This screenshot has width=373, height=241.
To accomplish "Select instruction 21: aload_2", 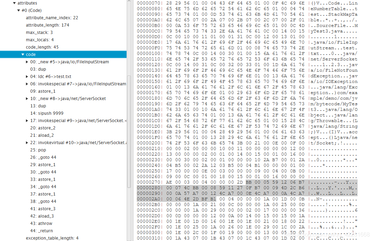I will coord(42,135).
